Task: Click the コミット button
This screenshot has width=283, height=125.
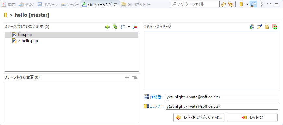Action: (252, 118)
